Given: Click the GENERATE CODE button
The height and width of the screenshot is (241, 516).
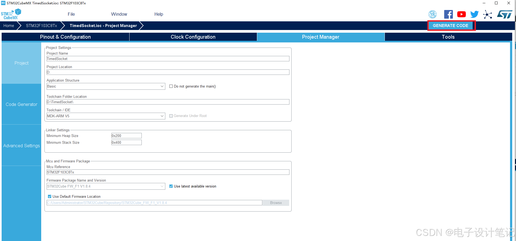Looking at the screenshot, I should tap(450, 26).
